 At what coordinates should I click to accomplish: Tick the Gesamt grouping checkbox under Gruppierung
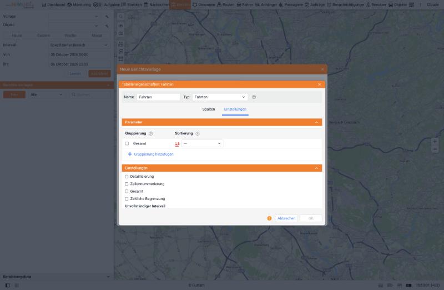click(x=127, y=144)
